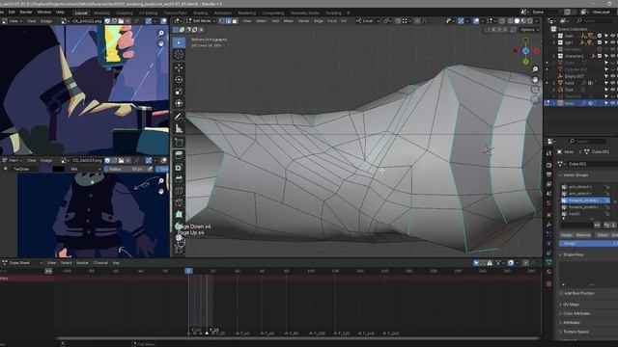Open the Window menu in top bar
The width and height of the screenshot is (618, 347).
pos(44,13)
